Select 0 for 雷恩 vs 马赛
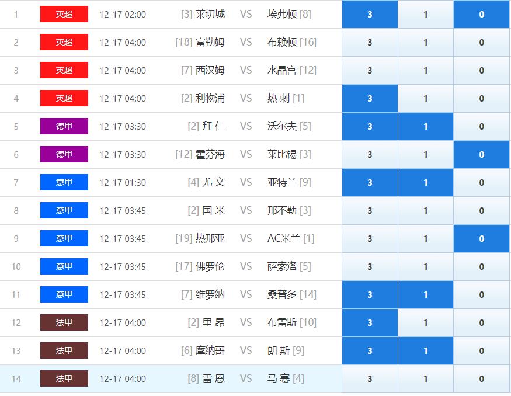 click(x=481, y=378)
